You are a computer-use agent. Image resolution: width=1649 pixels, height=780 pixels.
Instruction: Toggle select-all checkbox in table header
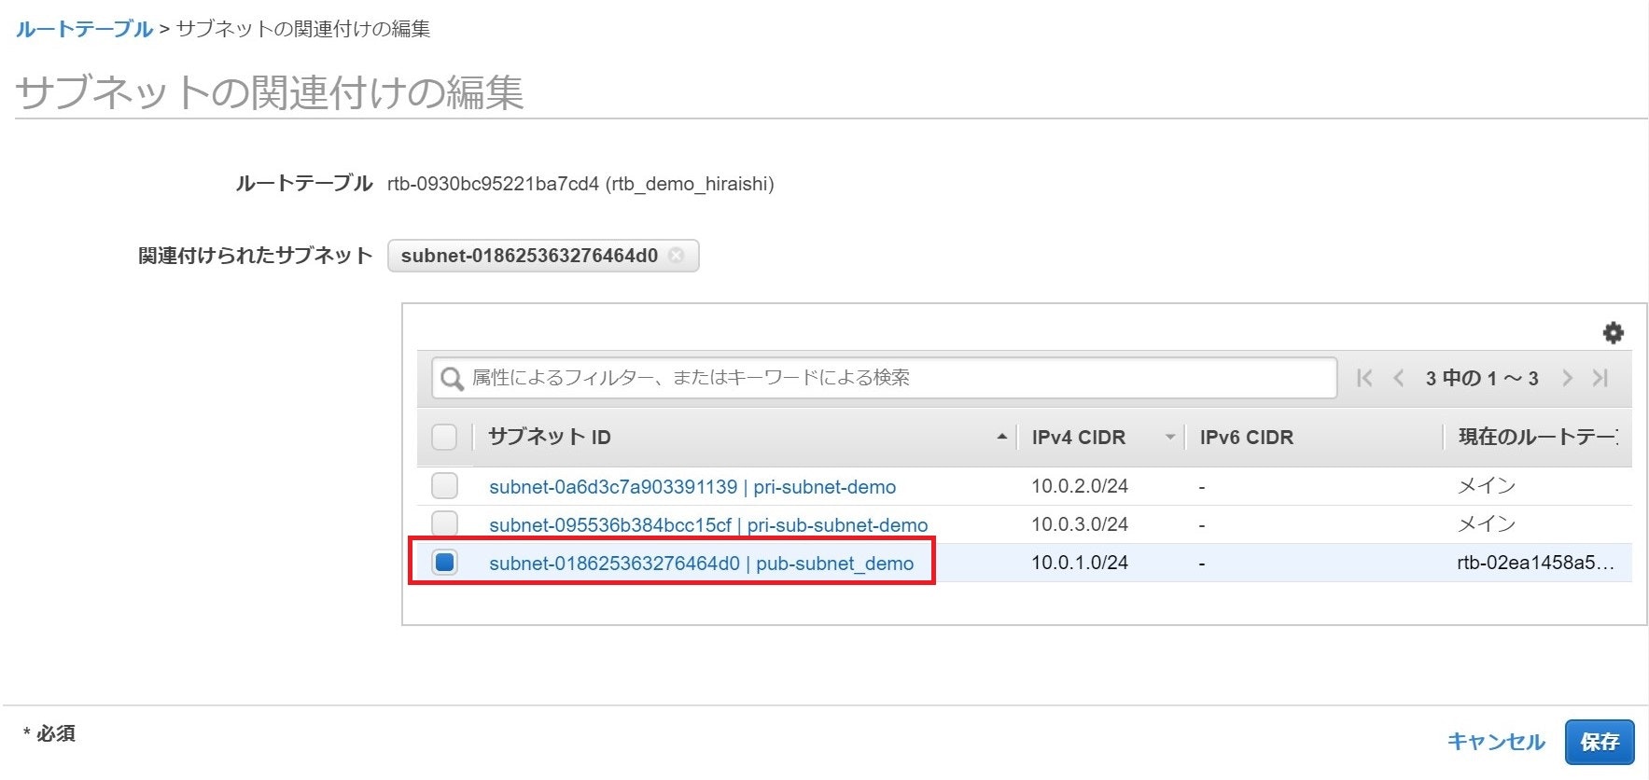tap(444, 437)
